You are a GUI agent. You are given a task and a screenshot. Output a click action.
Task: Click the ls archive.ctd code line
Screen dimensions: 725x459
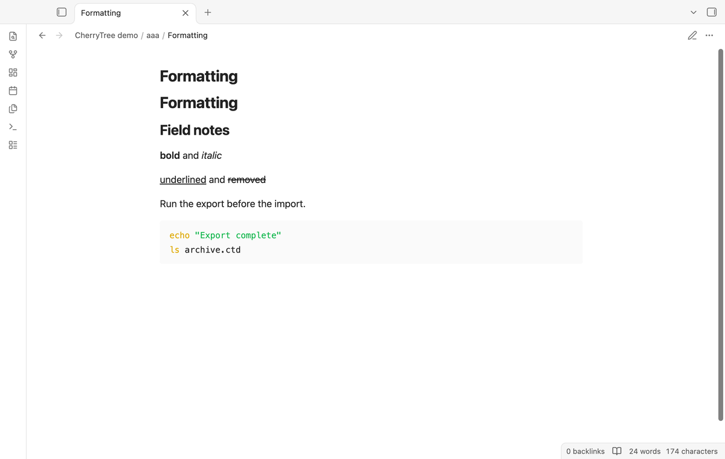[x=205, y=249]
